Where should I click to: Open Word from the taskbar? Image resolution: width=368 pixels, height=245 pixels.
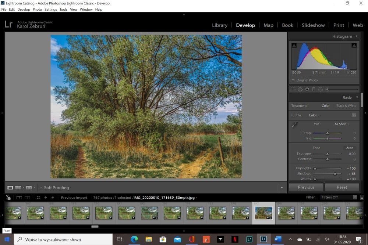(x=277, y=239)
